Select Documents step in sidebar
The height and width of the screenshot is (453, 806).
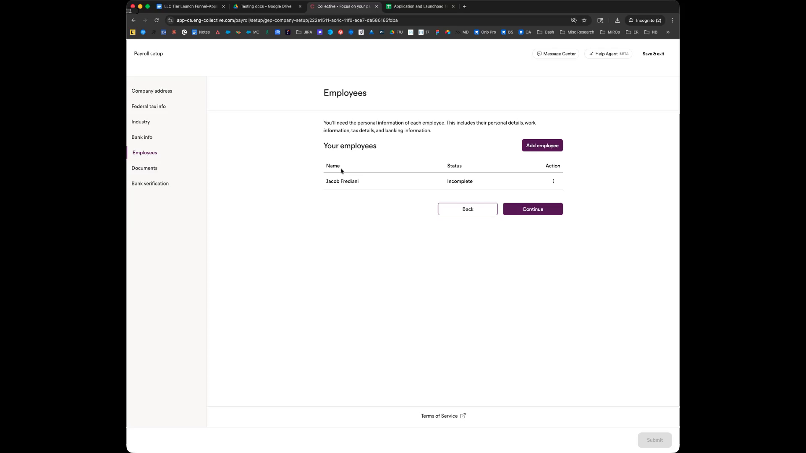[144, 168]
